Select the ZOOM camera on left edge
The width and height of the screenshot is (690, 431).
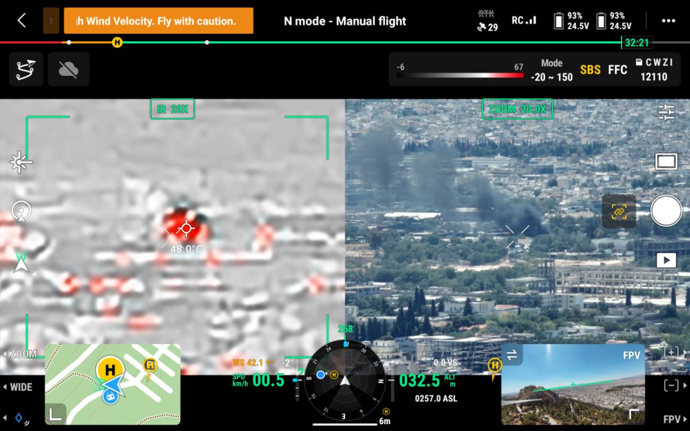(22, 354)
